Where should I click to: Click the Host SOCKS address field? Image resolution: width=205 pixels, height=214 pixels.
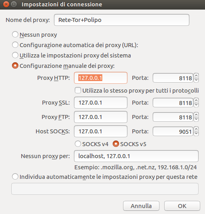click(101, 131)
